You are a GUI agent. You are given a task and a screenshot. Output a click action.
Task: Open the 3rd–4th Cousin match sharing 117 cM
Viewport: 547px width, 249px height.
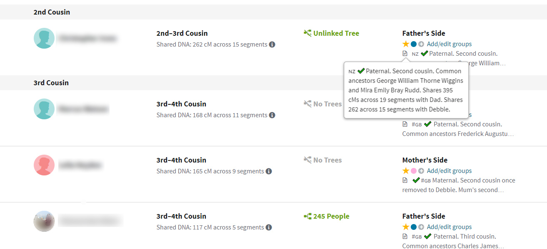click(x=181, y=216)
